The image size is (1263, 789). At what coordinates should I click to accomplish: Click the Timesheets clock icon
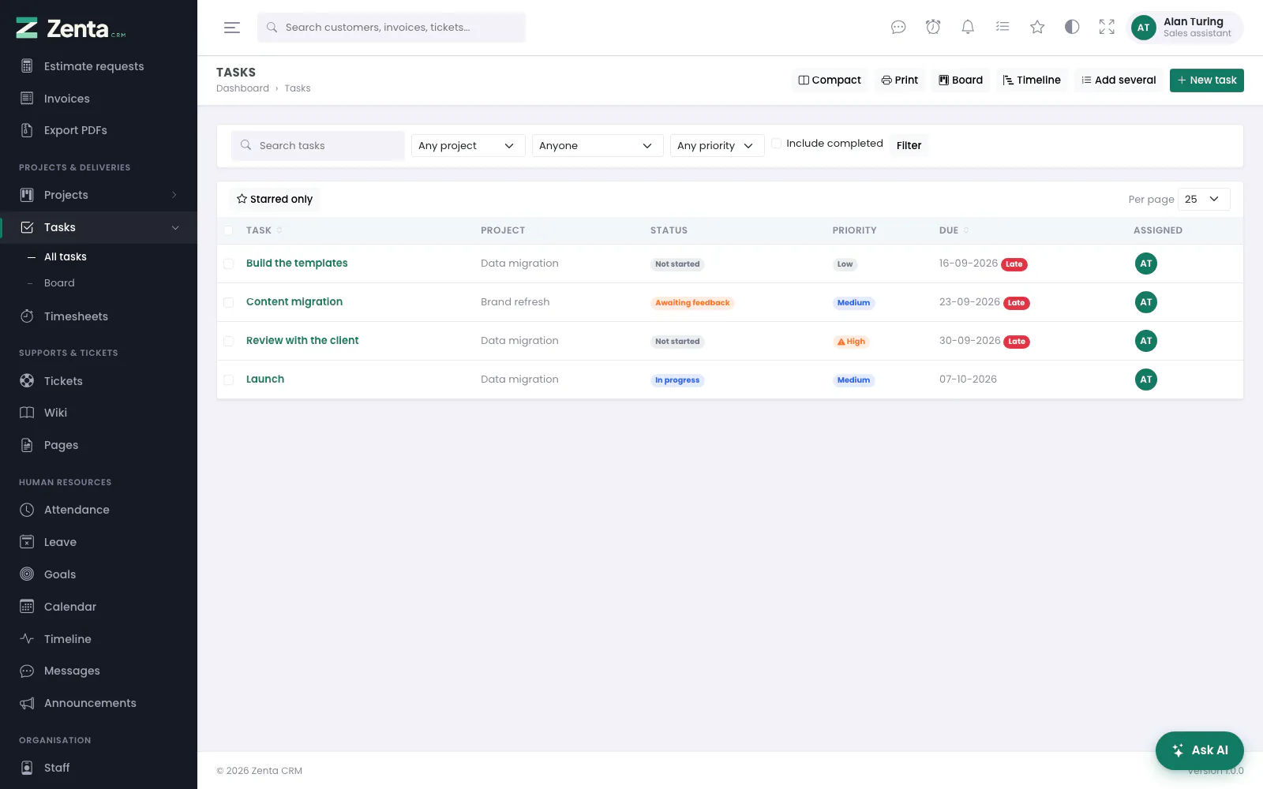27,316
